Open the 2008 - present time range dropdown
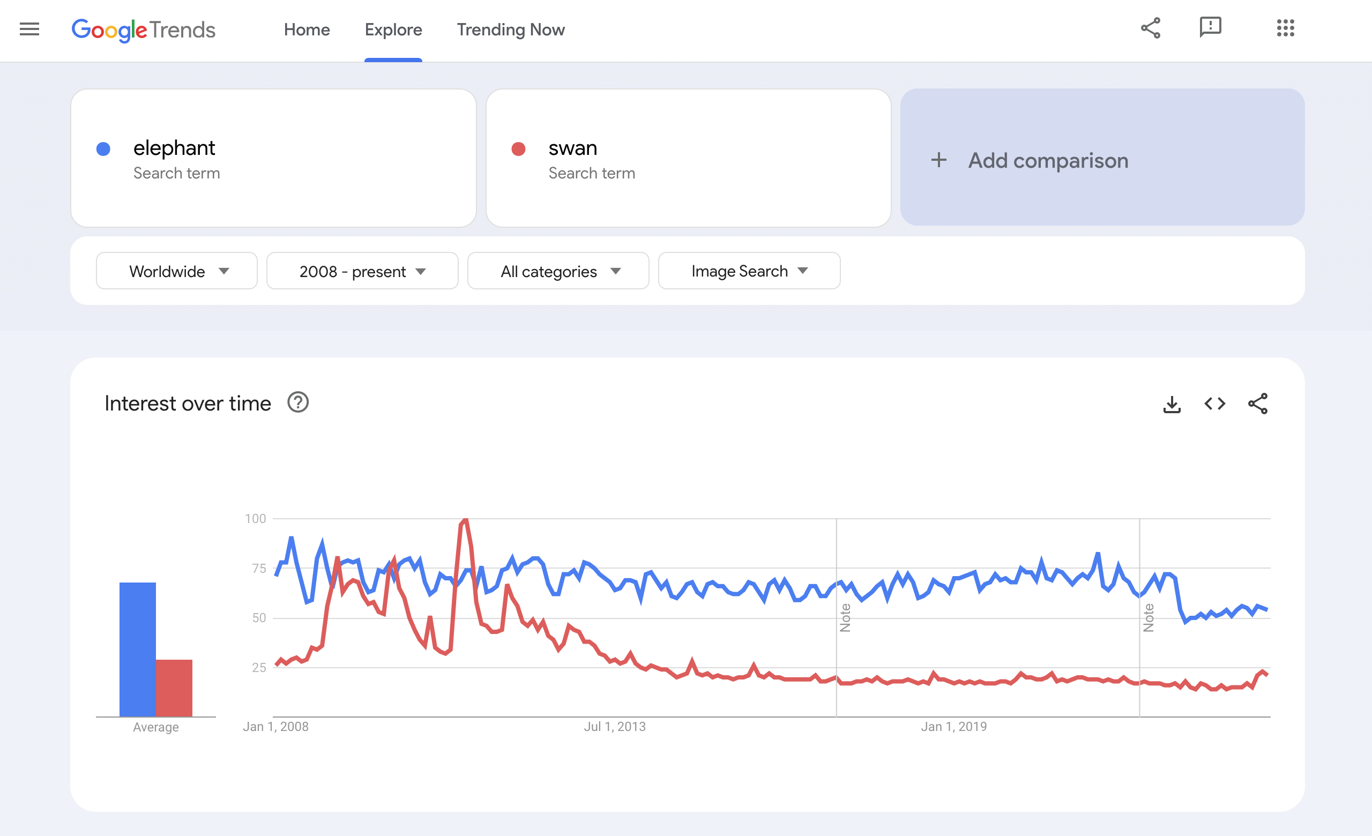The height and width of the screenshot is (836, 1372). 362,271
